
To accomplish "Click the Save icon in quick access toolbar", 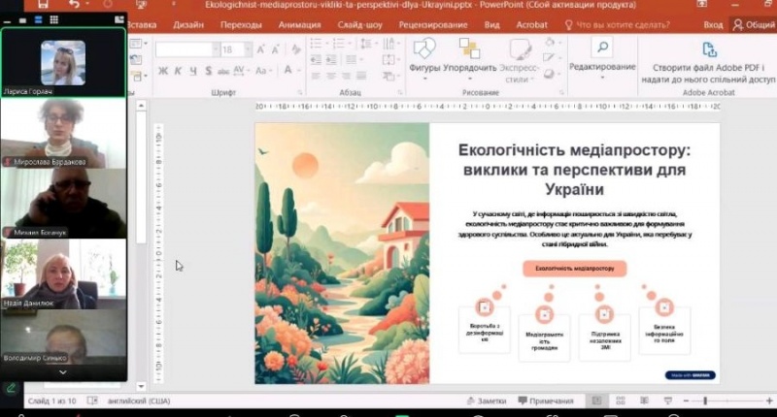I will tap(43, 6).
